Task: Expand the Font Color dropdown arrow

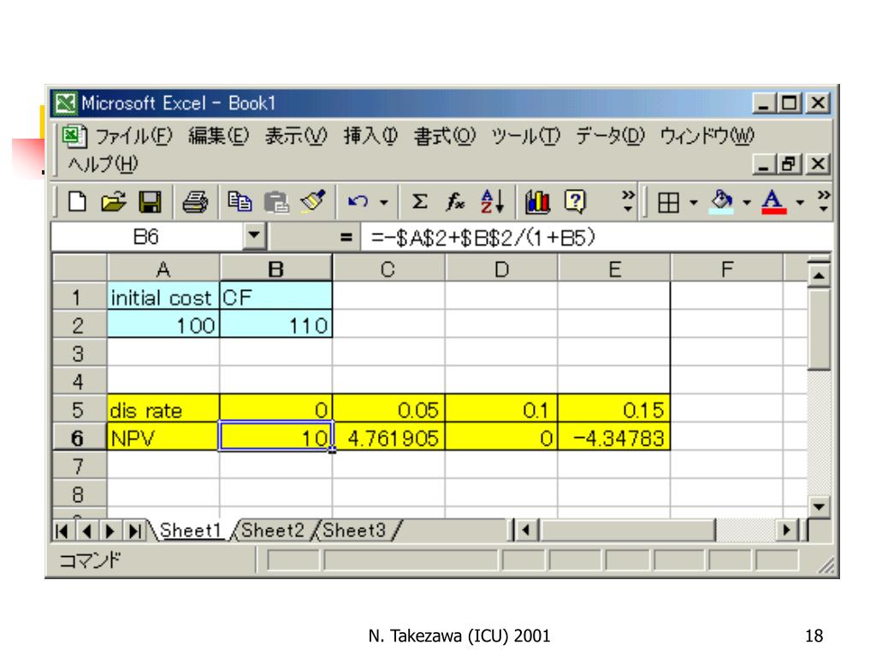Action: (799, 202)
